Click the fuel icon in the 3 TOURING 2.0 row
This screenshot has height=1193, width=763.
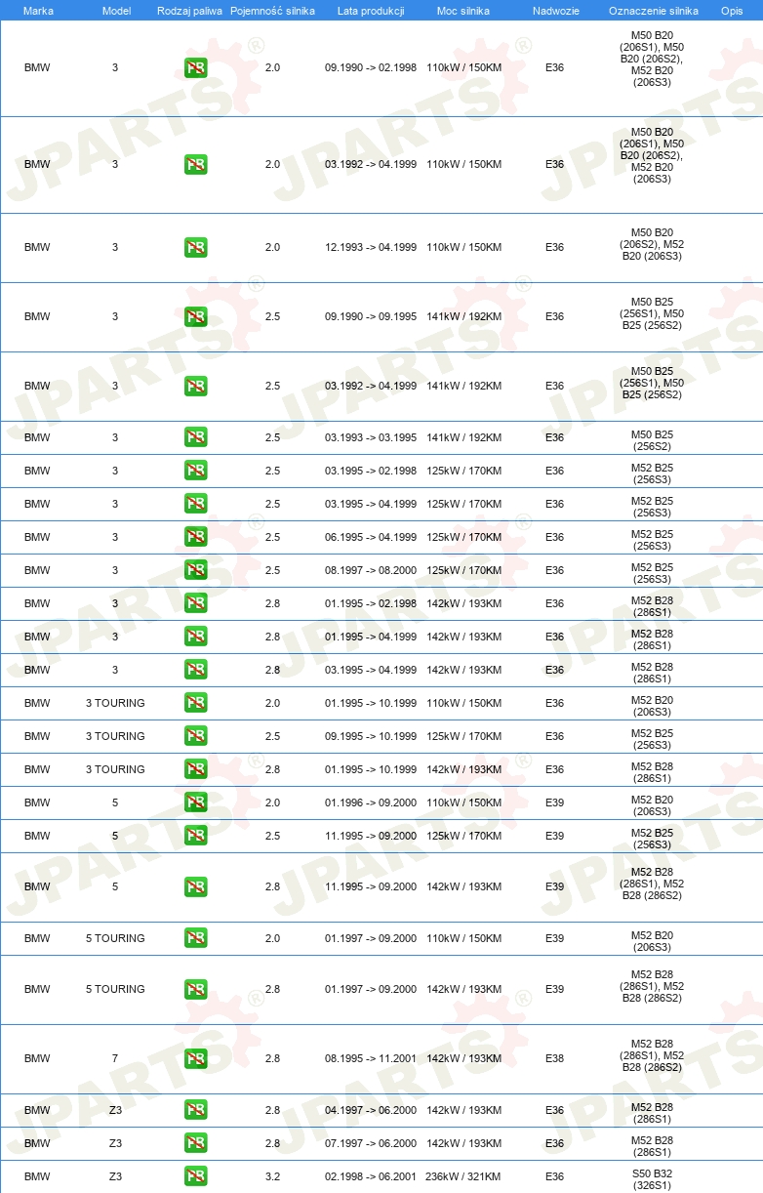click(195, 703)
